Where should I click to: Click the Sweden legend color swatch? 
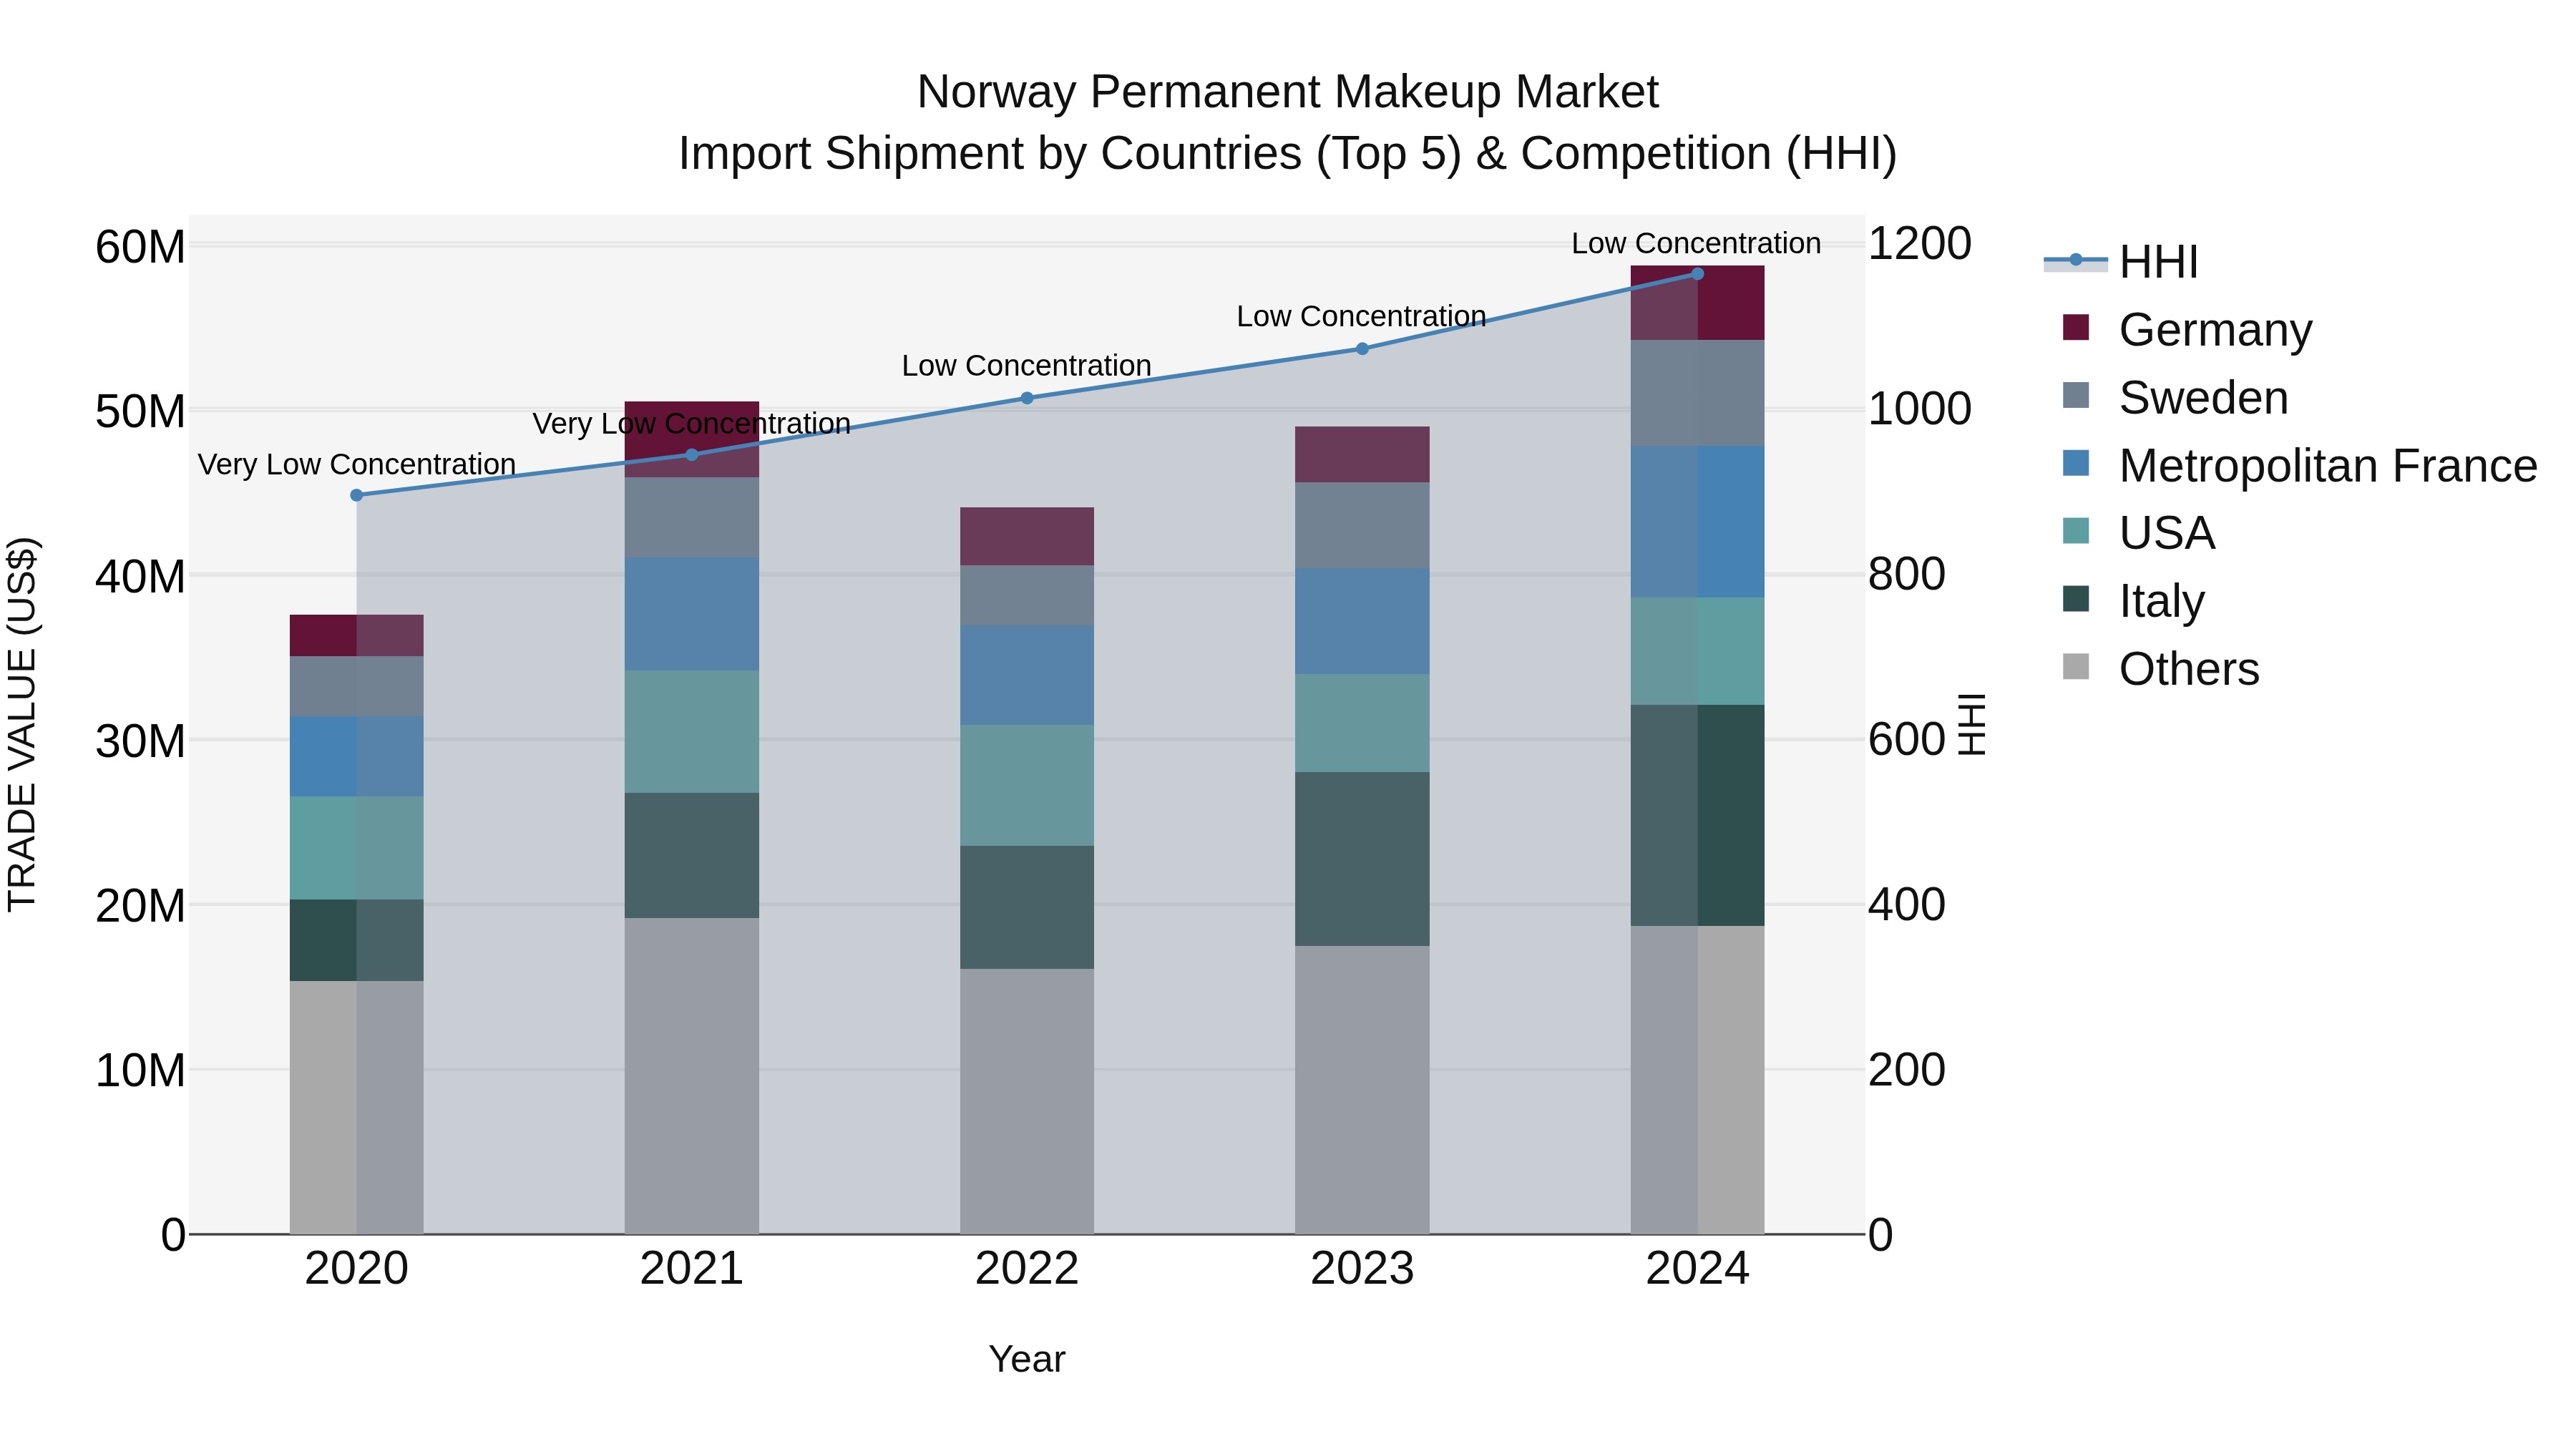[2076, 395]
